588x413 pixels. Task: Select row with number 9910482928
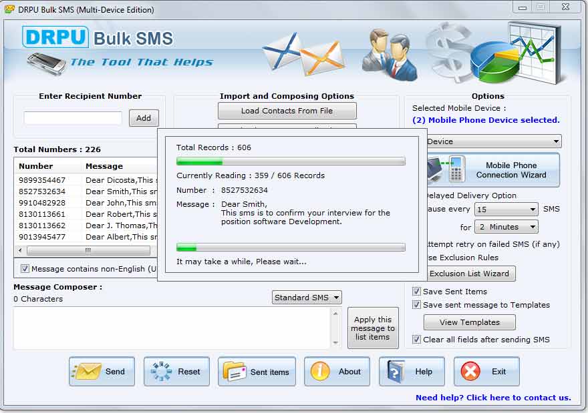pyautogui.click(x=86, y=203)
